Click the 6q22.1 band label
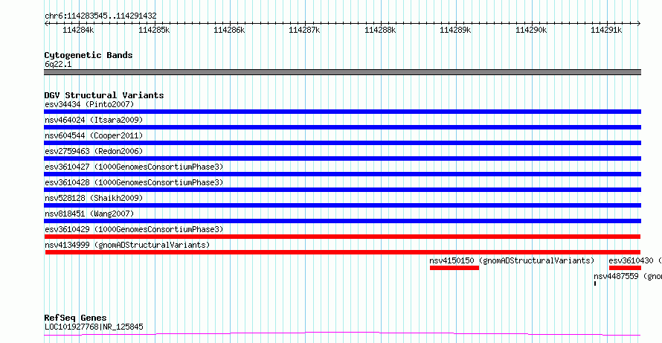Screen dimensions: 662x343 [58, 65]
